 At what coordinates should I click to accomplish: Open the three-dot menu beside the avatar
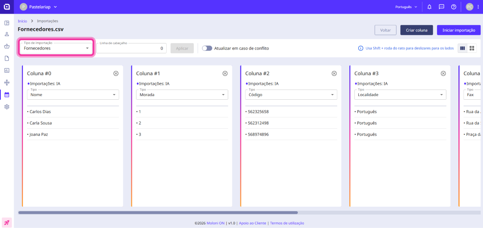(478, 7)
